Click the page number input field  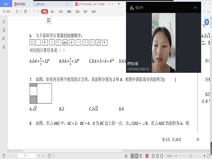click(x=27, y=156)
